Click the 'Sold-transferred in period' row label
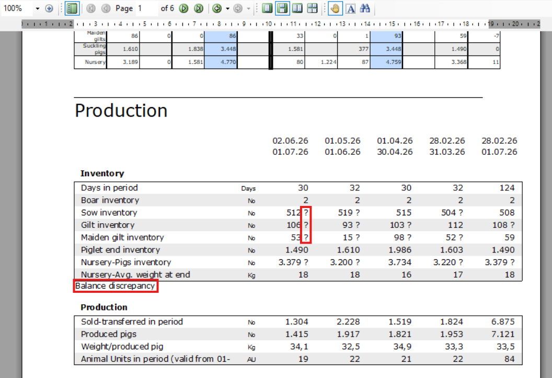Viewport: 552px width, 378px height. pos(132,322)
